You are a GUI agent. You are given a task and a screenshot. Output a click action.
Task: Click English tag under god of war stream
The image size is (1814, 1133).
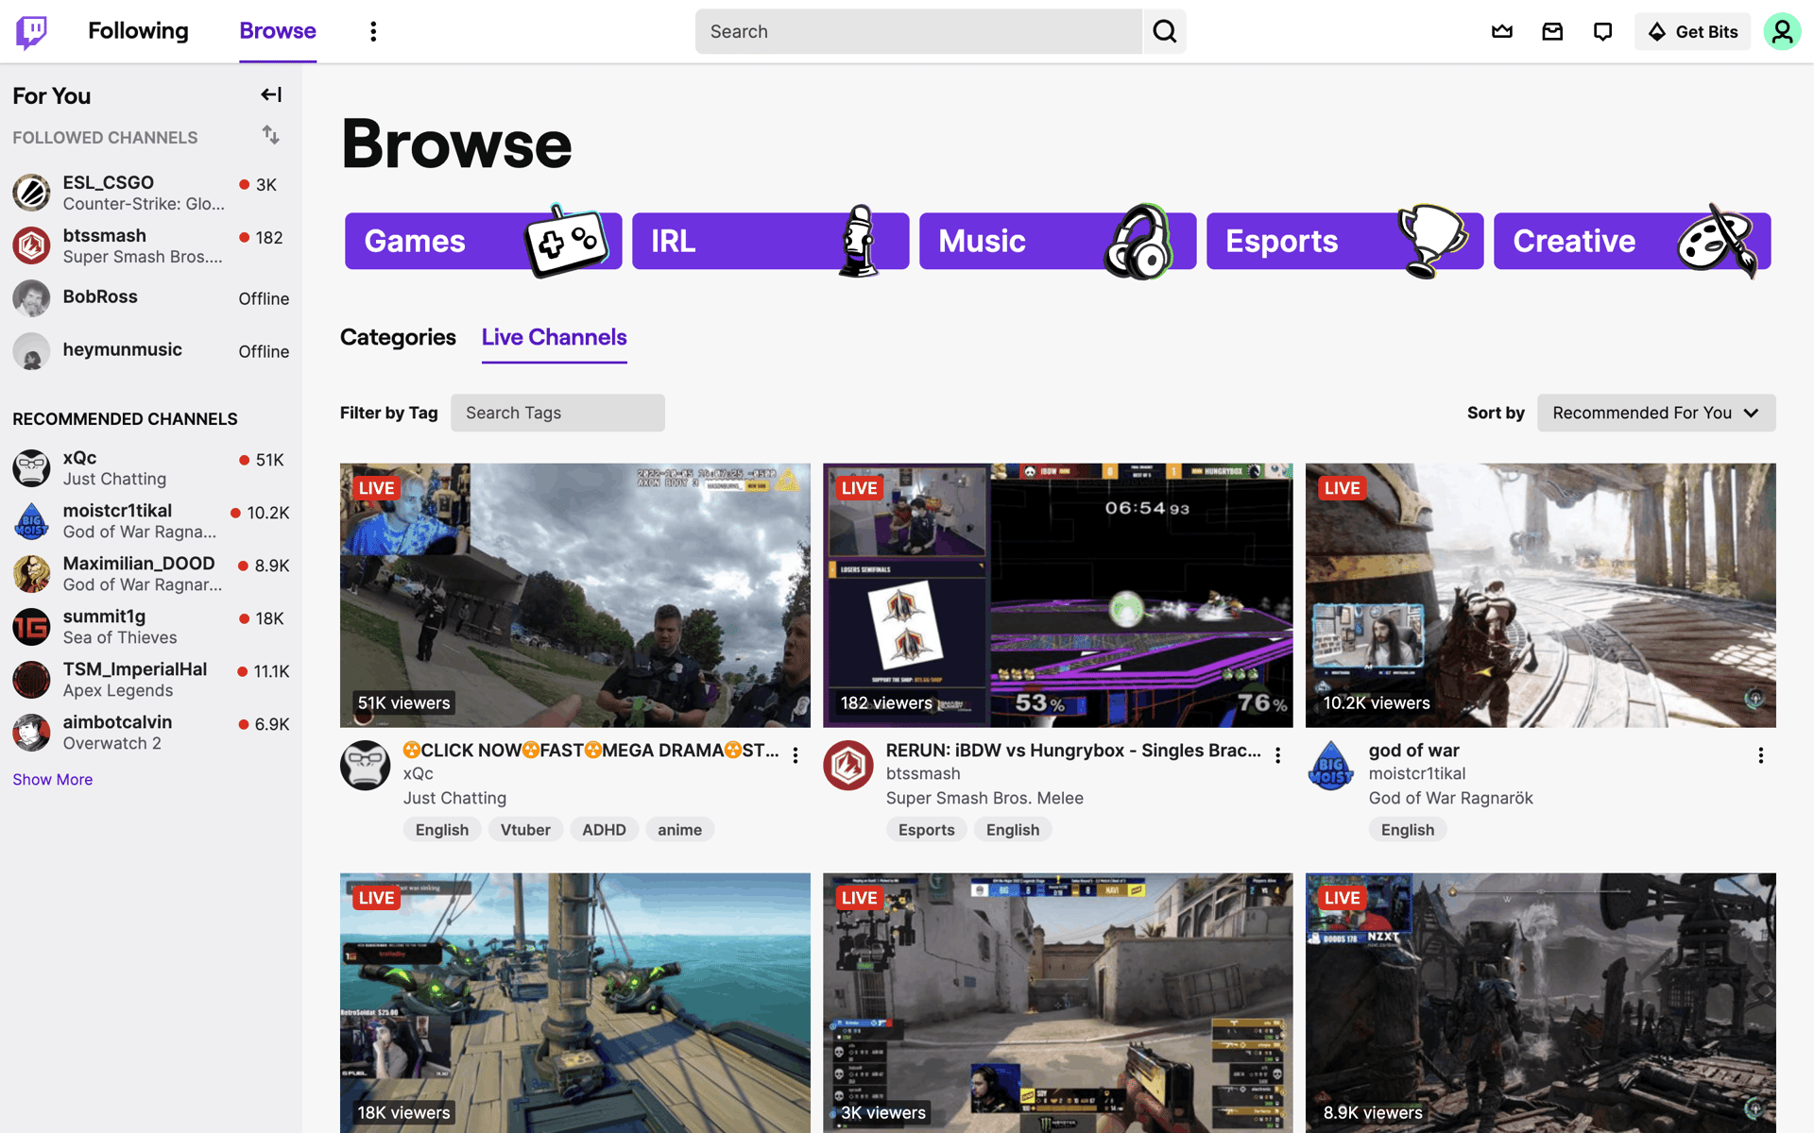1408,830
